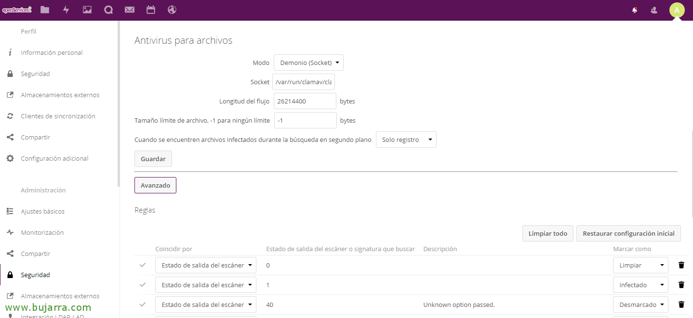Open the Activity lightning bolt icon
The image size is (693, 318).
66,10
